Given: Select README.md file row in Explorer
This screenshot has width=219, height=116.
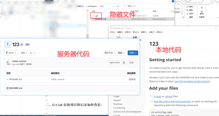Looking at the screenshot, I should pyautogui.click(x=133, y=19).
